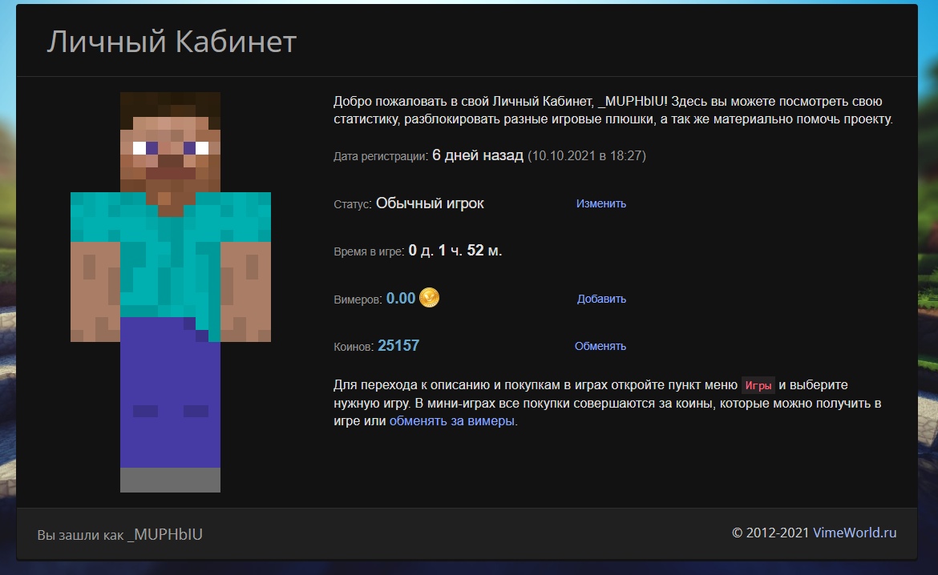Select the 25157 coins balance value
The width and height of the screenshot is (938, 575).
[398, 346]
